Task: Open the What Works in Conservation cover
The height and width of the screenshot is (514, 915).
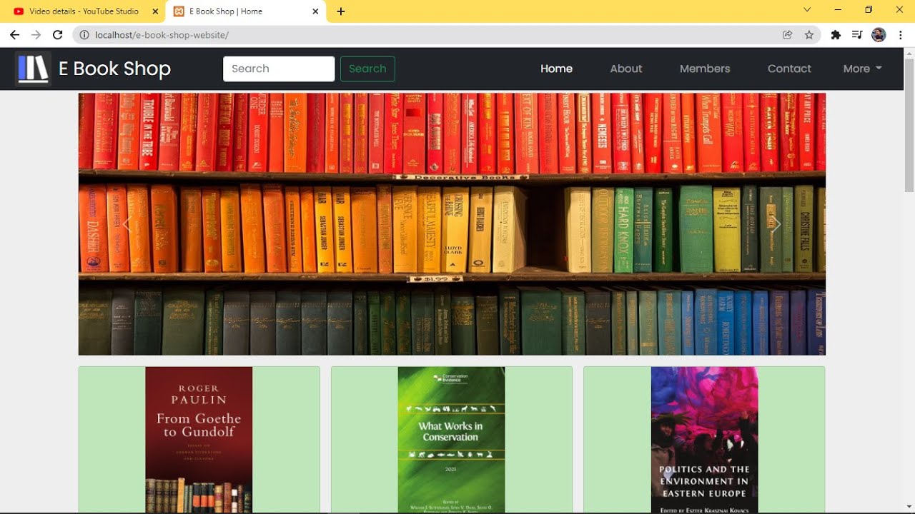Action: (451, 440)
